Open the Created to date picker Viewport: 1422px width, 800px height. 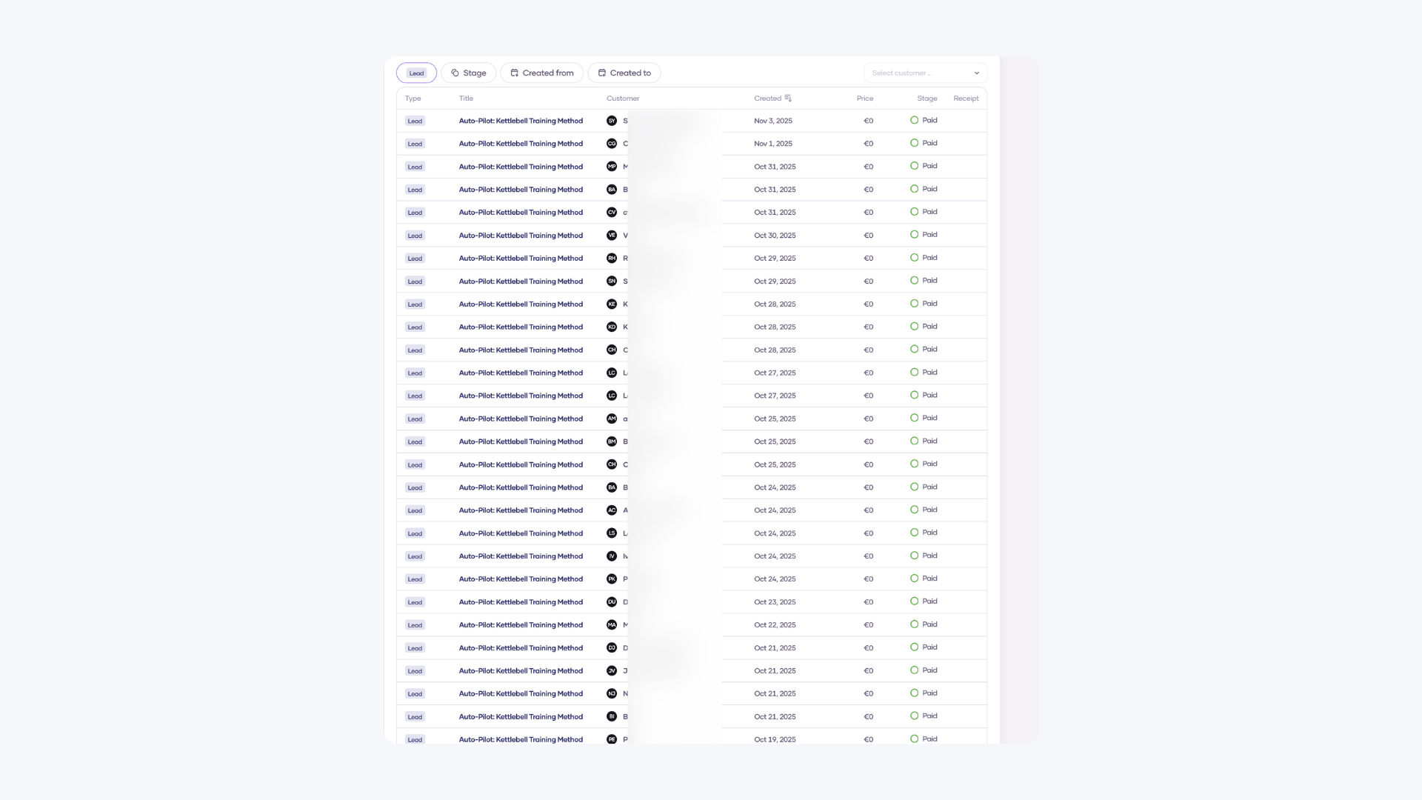[624, 73]
